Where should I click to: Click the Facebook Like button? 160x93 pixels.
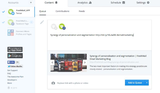coord(11,62)
